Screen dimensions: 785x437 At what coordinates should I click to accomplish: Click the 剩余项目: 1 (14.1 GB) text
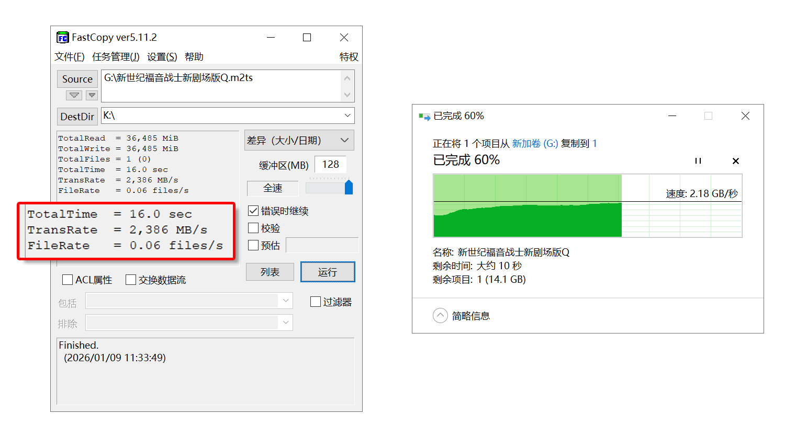[479, 279]
